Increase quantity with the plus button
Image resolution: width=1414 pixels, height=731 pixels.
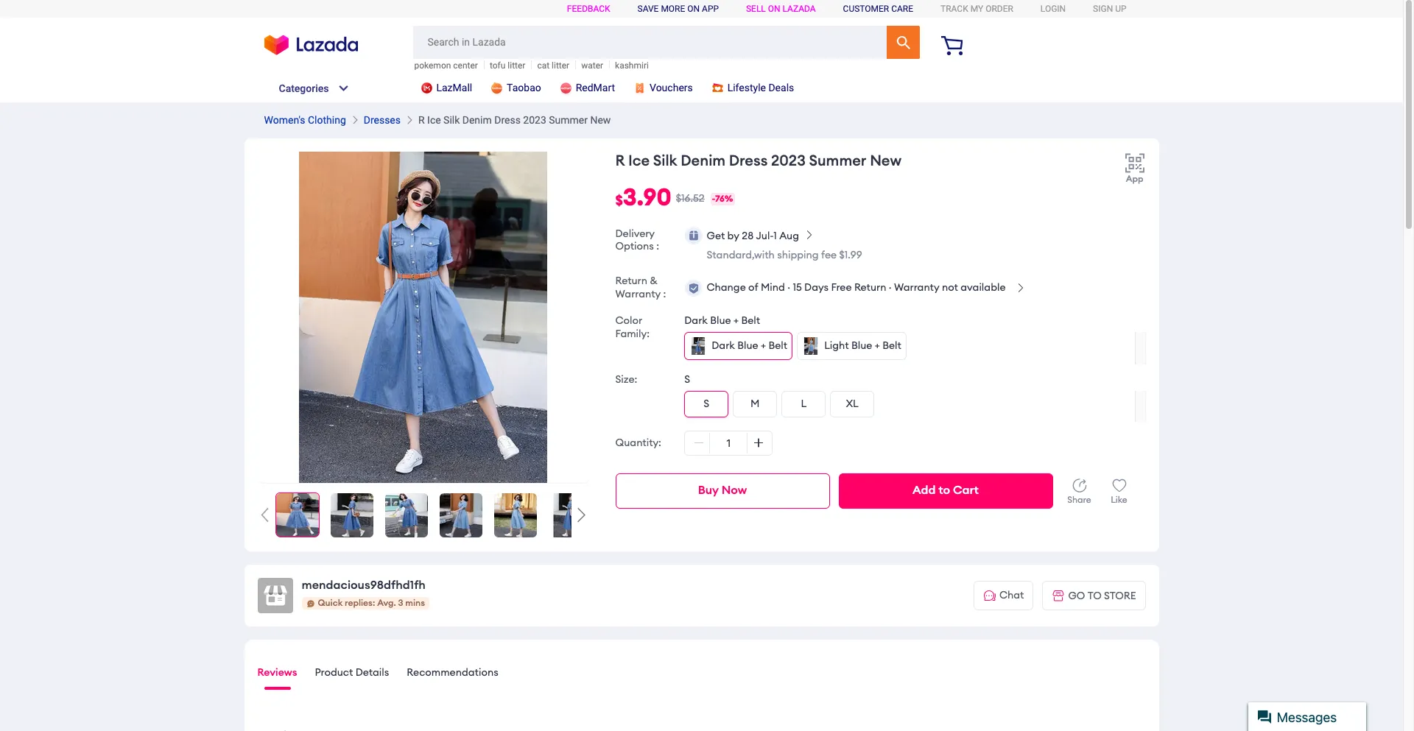759,443
